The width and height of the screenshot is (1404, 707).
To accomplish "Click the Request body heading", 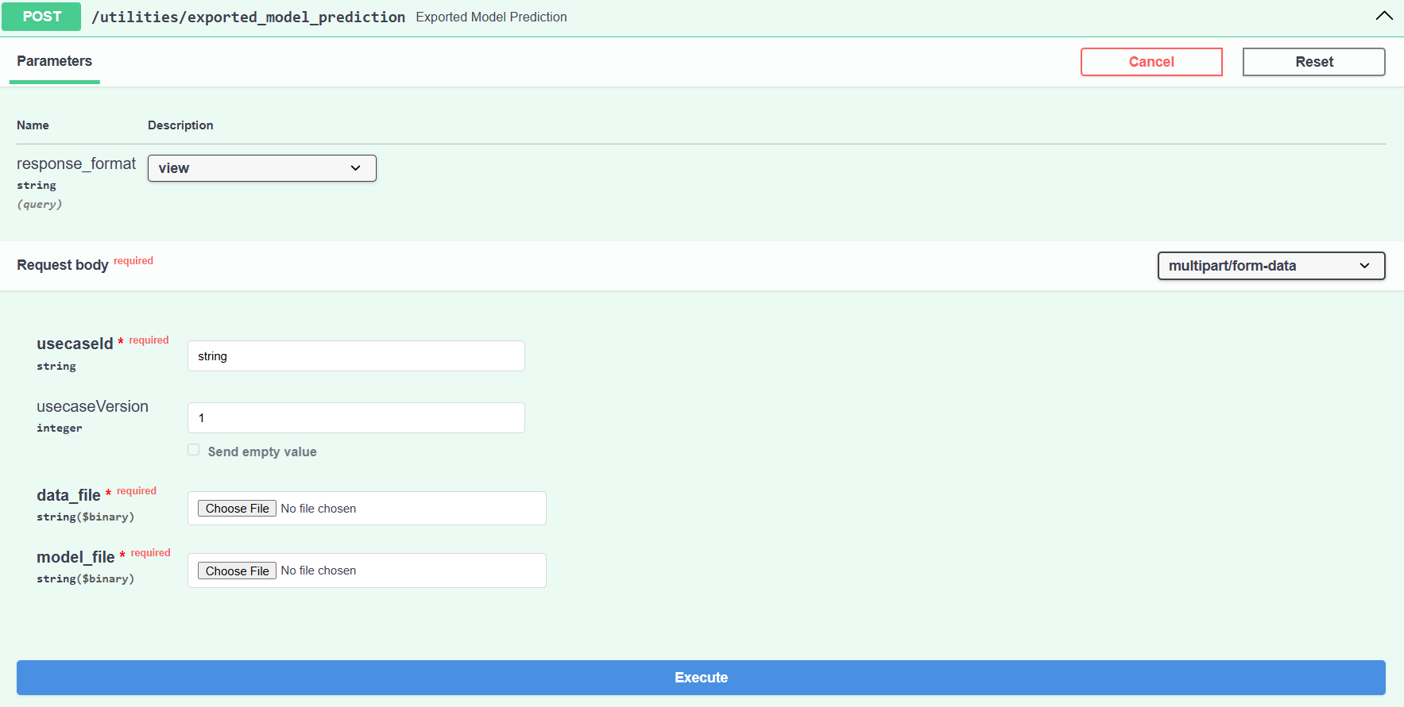I will 62,265.
